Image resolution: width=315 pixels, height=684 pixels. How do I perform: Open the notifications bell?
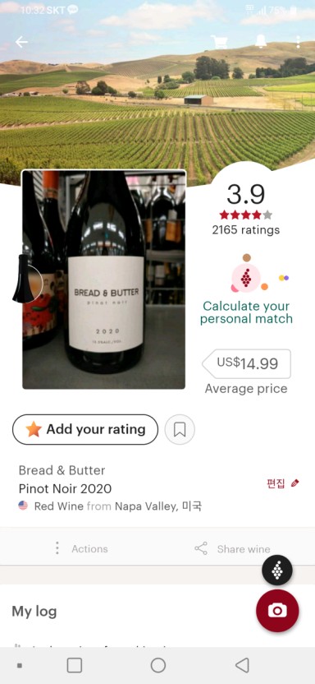pos(261,40)
